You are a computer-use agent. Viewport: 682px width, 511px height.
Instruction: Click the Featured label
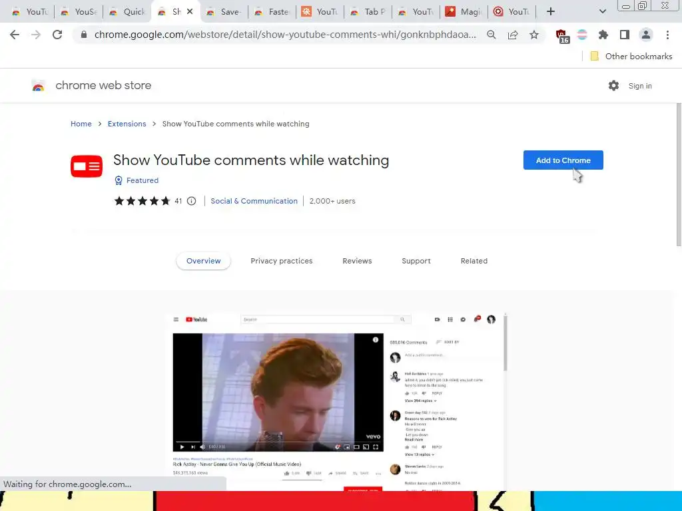pos(143,180)
